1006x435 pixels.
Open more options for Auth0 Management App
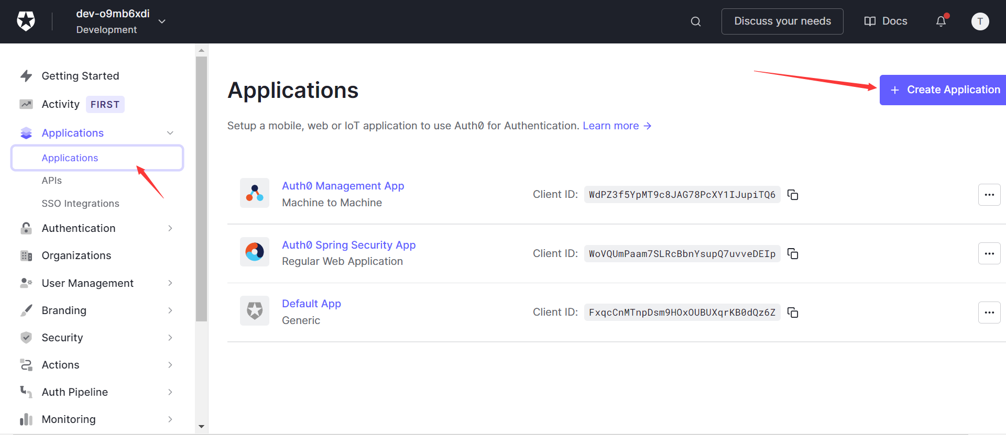[989, 195]
